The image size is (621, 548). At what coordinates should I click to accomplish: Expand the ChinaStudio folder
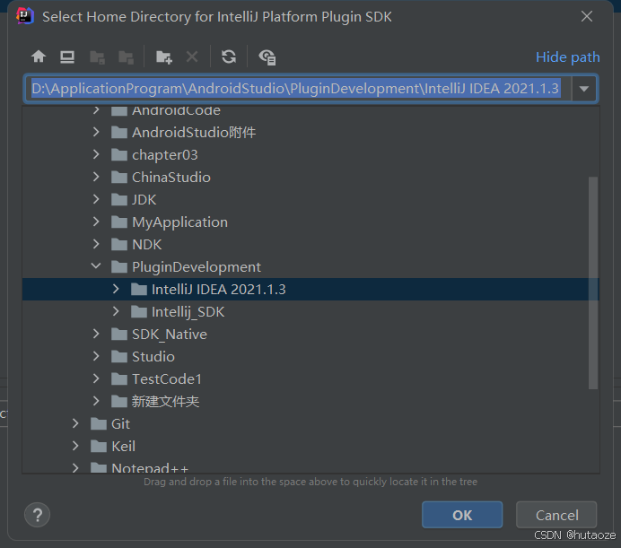coord(96,177)
